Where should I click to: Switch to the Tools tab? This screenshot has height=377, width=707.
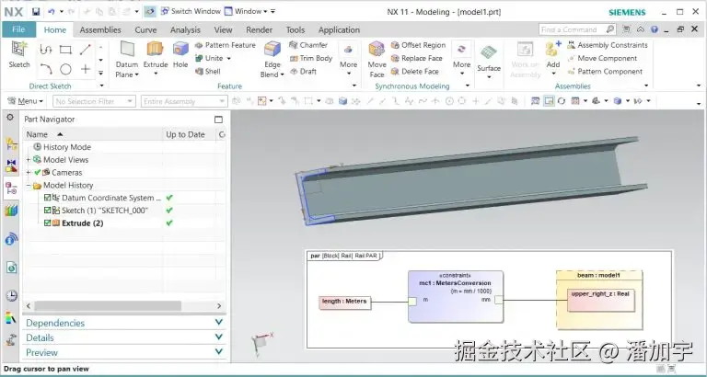(296, 30)
